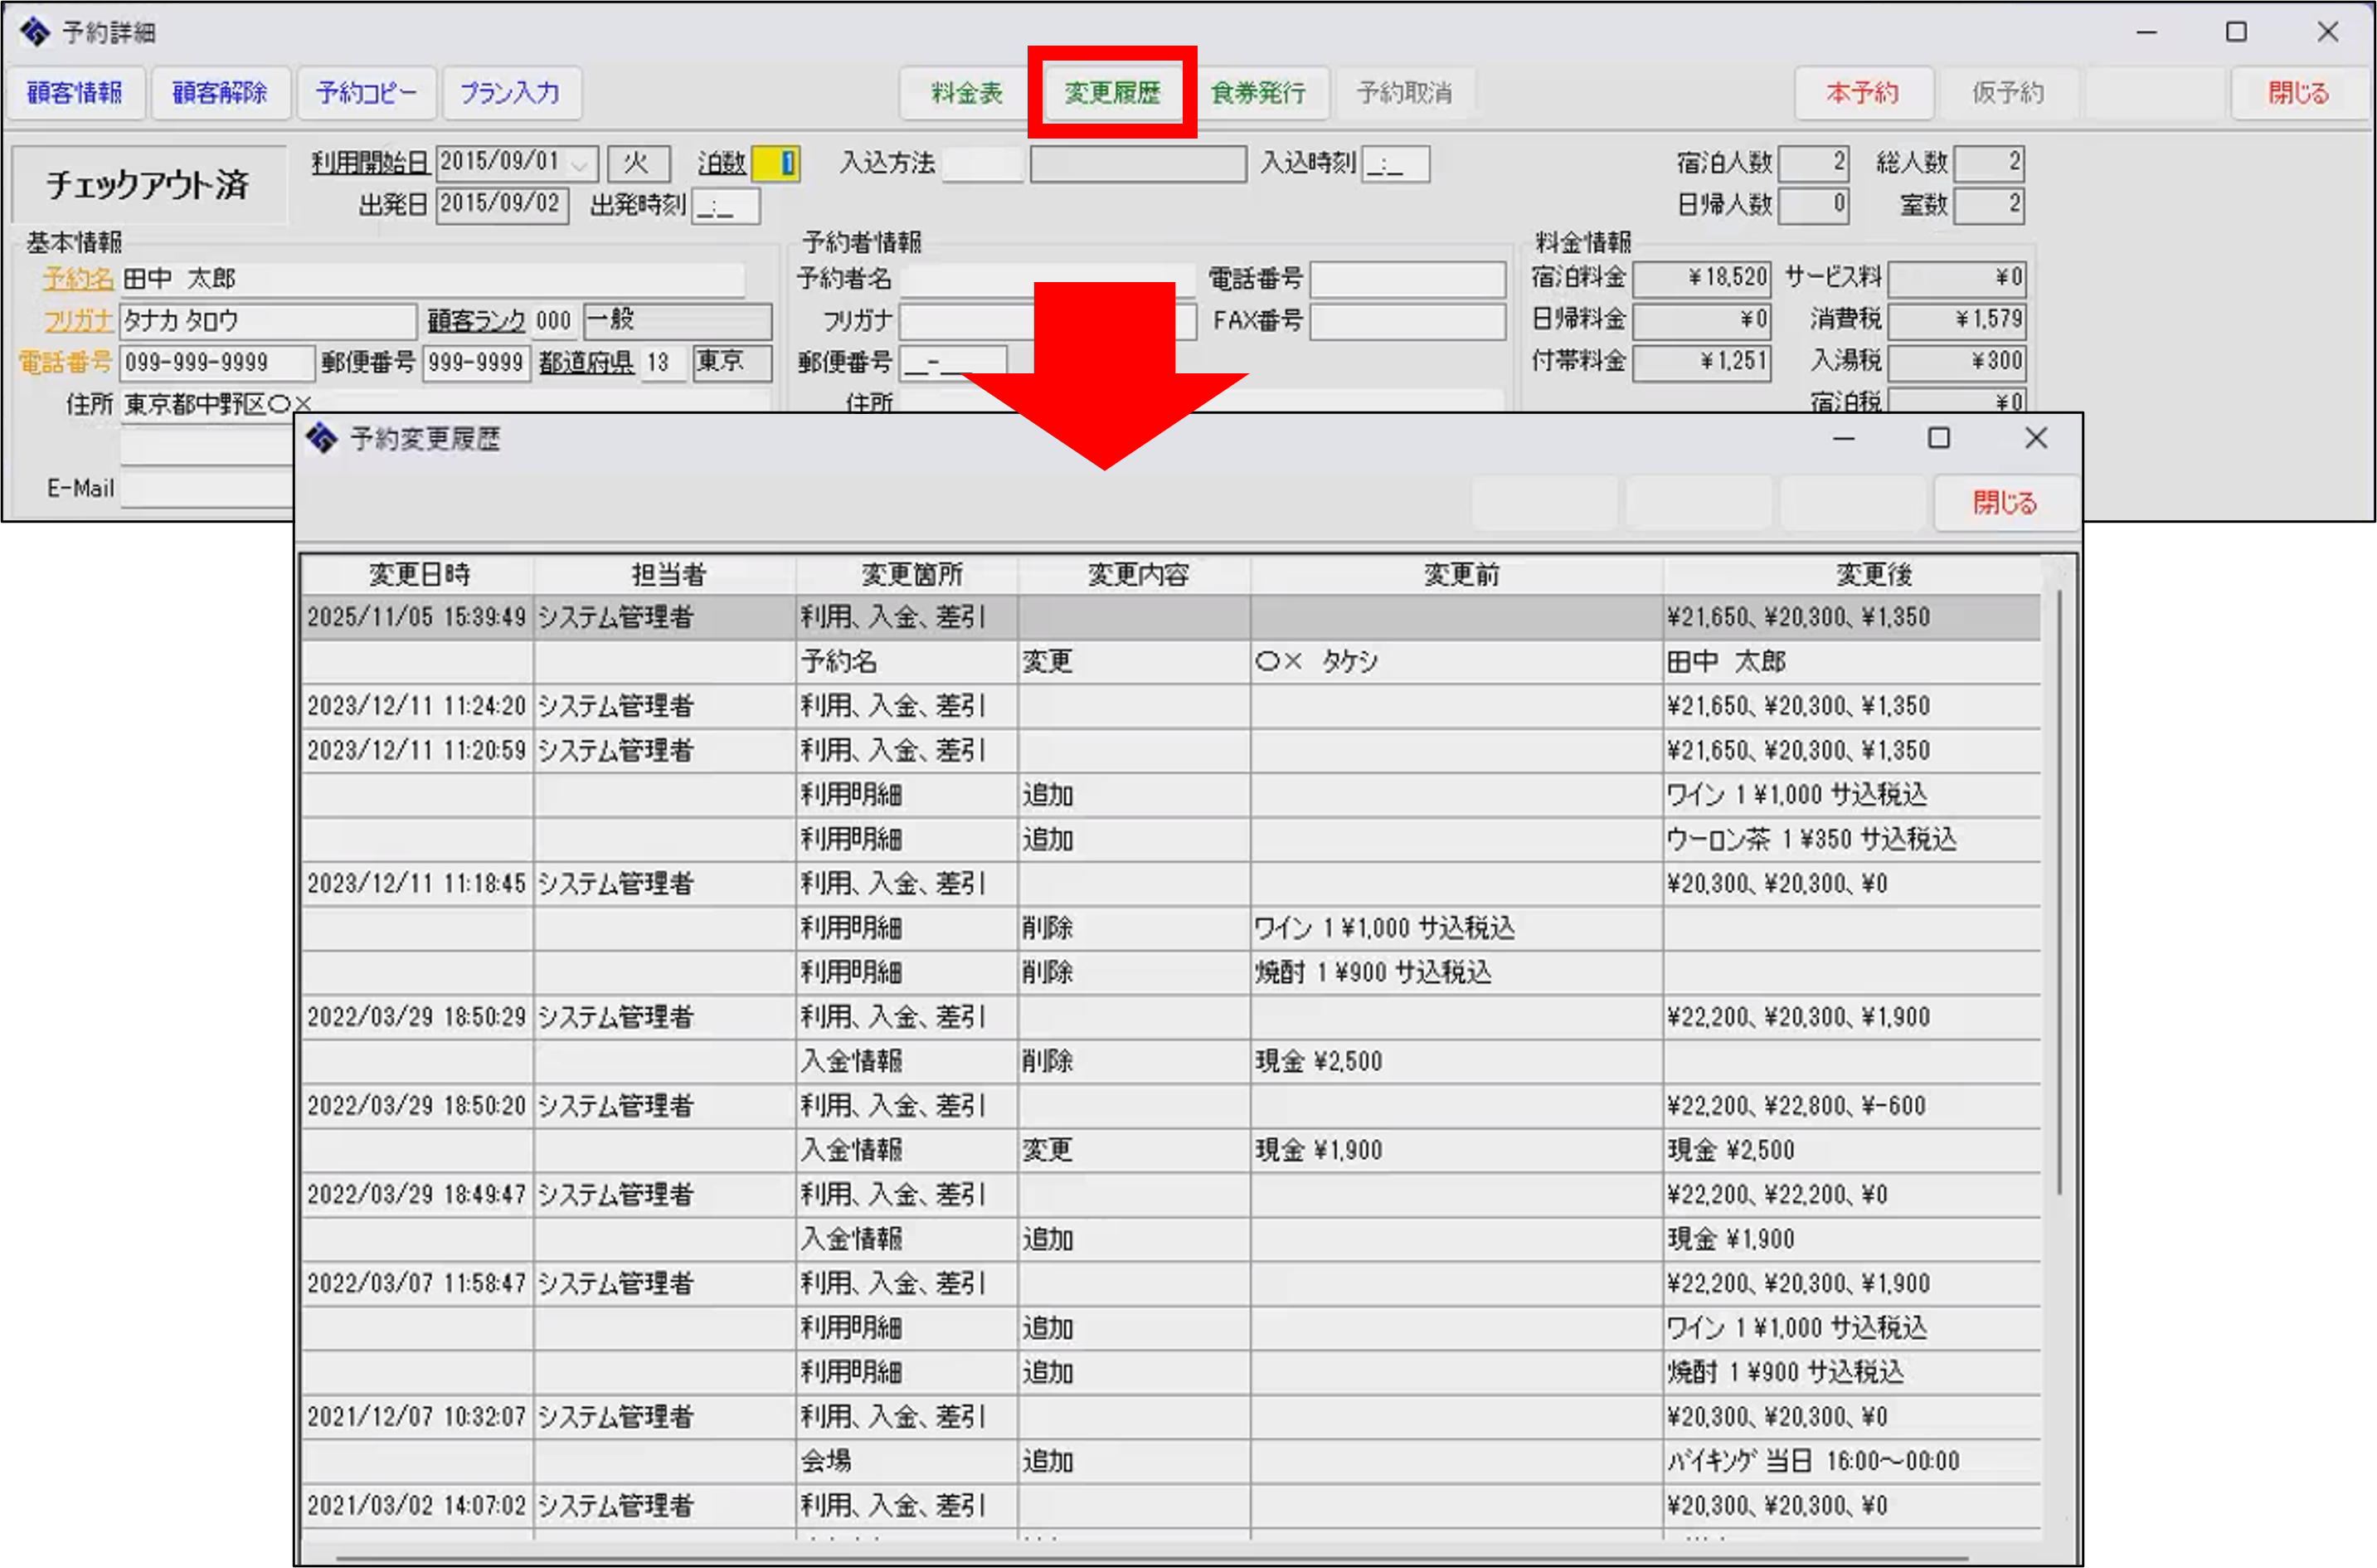
Task: Expand the 利用開始日 date dropdown
Action: pyautogui.click(x=580, y=163)
